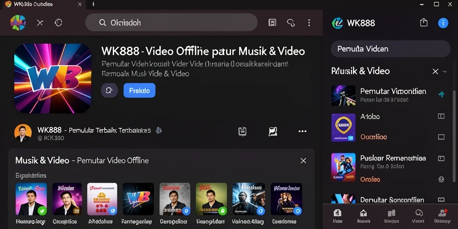Image resolution: width=458 pixels, height=229 pixels.
Task: Click the yellow-green thumbnail of a man
Action: pyautogui.click(x=211, y=199)
